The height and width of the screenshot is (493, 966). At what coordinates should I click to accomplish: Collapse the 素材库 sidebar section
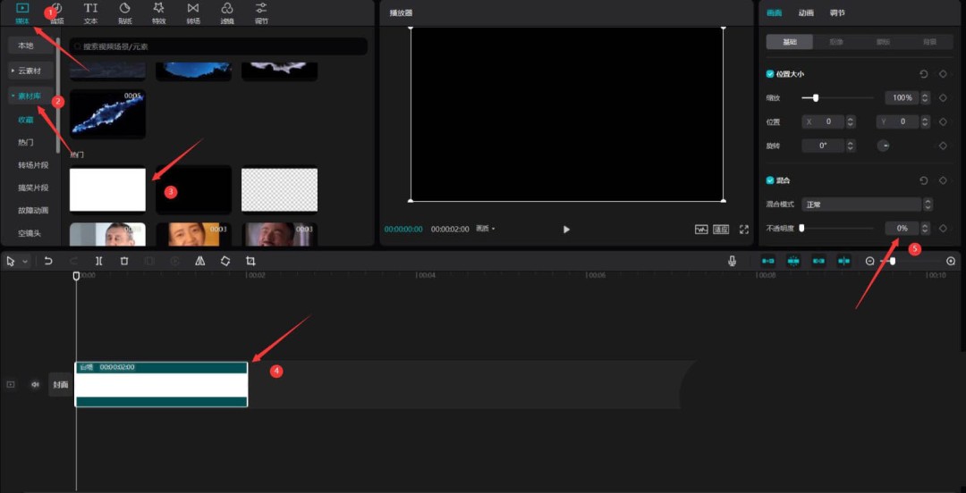[30, 96]
